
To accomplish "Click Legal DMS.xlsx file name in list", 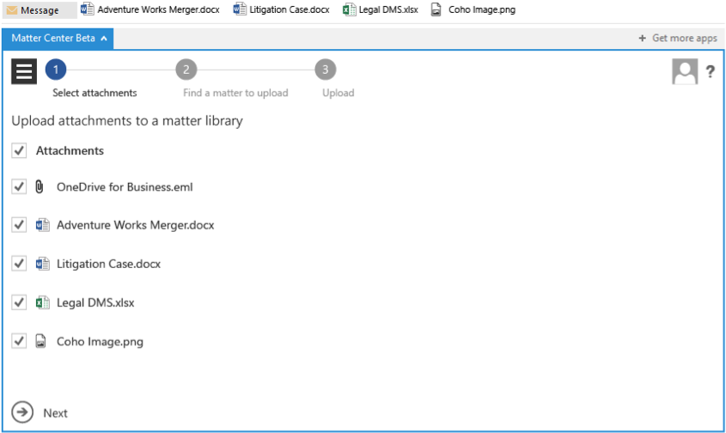I will point(95,303).
